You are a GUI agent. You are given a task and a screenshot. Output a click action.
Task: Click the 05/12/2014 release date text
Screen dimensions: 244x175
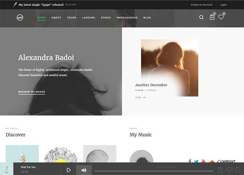tap(71, 5)
